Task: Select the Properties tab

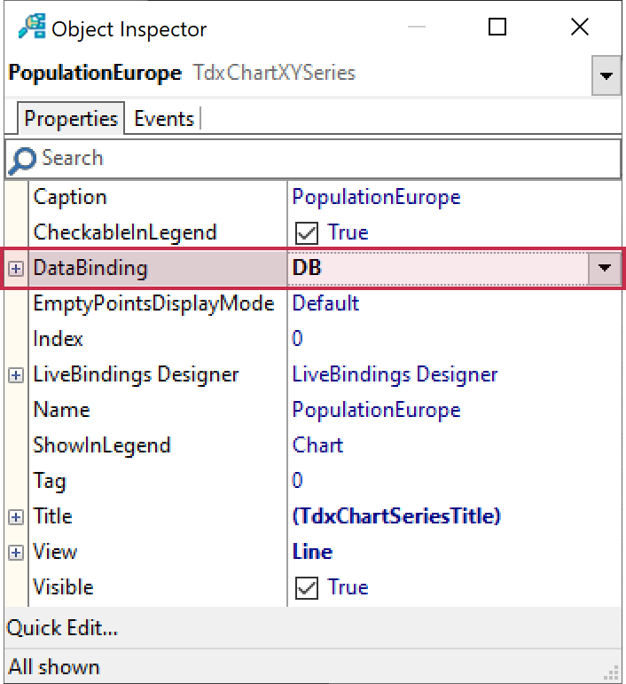Action: coord(71,119)
